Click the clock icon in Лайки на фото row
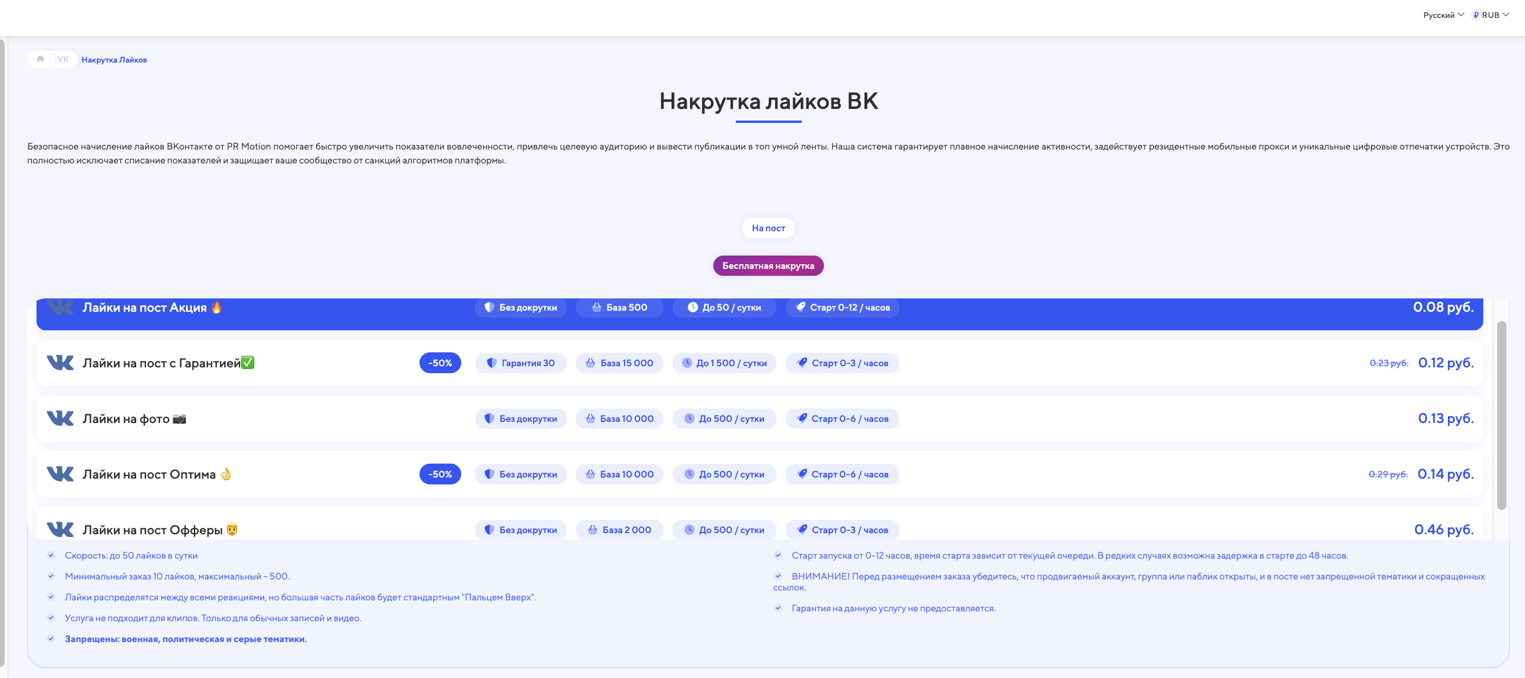This screenshot has width=1525, height=678. (x=689, y=418)
